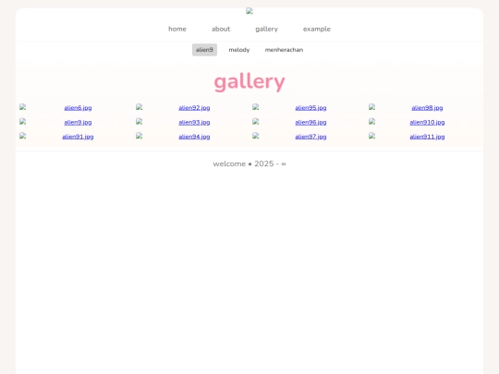Open the example page
The width and height of the screenshot is (499, 374).
(x=317, y=29)
